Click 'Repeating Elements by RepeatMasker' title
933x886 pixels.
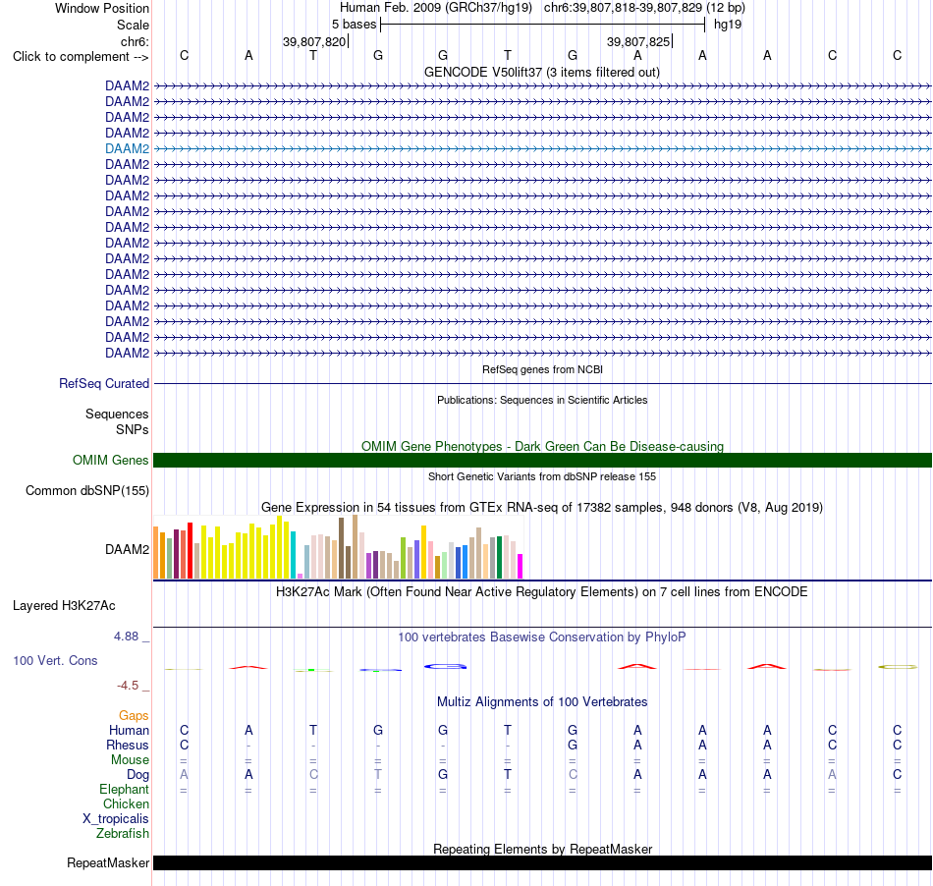(x=542, y=849)
